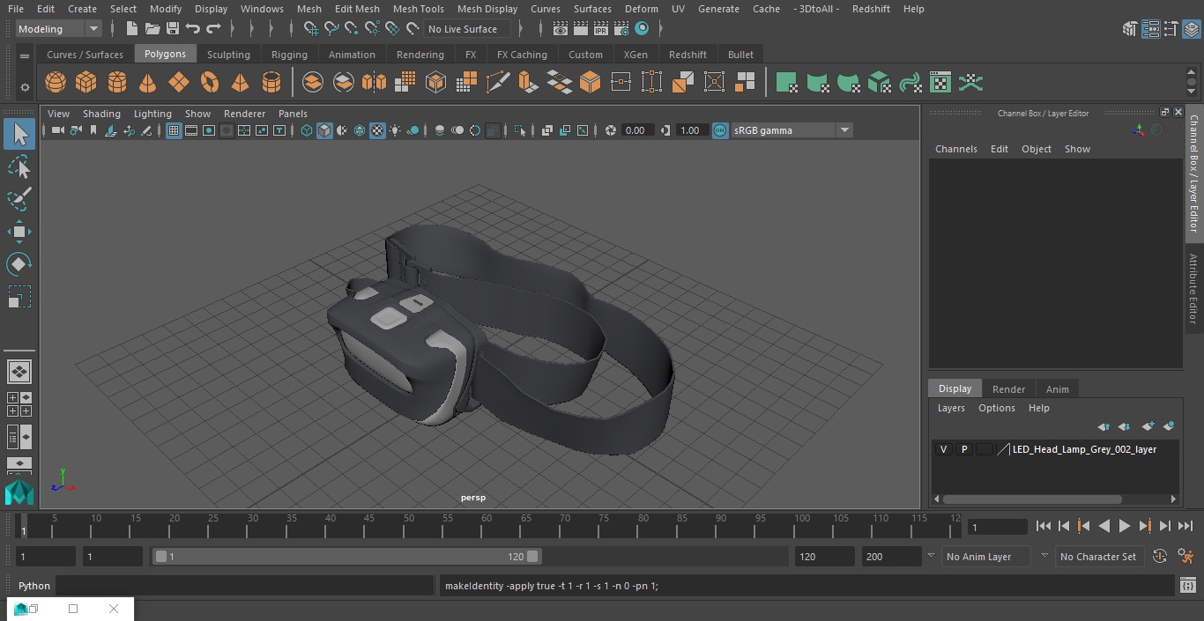This screenshot has width=1204, height=621.
Task: Open the Options menu in layer editor
Action: 997,408
